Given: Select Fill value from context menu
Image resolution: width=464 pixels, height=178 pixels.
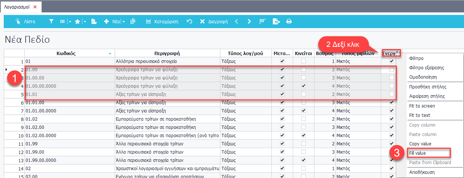Looking at the screenshot, I should coord(418,153).
